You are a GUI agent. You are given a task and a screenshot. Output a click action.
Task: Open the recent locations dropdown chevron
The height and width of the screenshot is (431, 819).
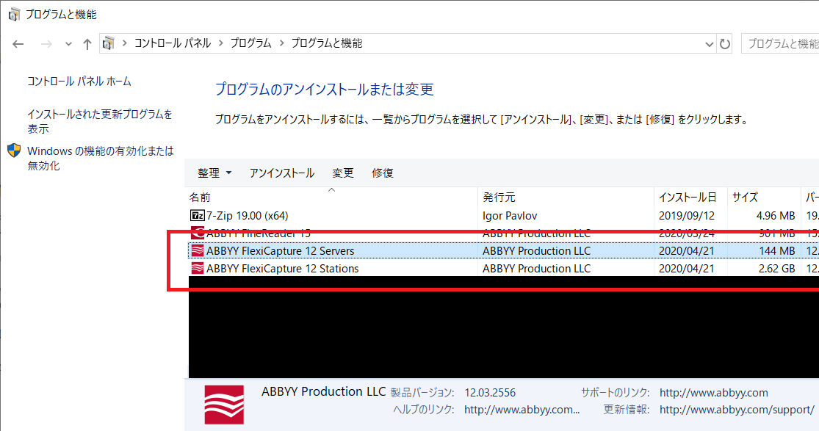tap(68, 44)
